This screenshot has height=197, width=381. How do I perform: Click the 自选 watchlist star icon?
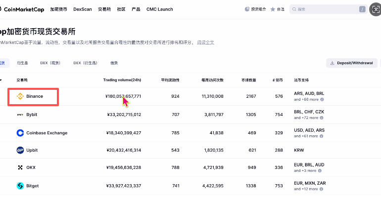coord(273,9)
